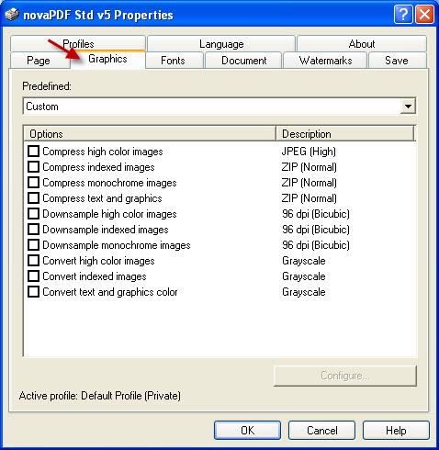439x450 pixels.
Task: Click the OK button
Action: [247, 431]
